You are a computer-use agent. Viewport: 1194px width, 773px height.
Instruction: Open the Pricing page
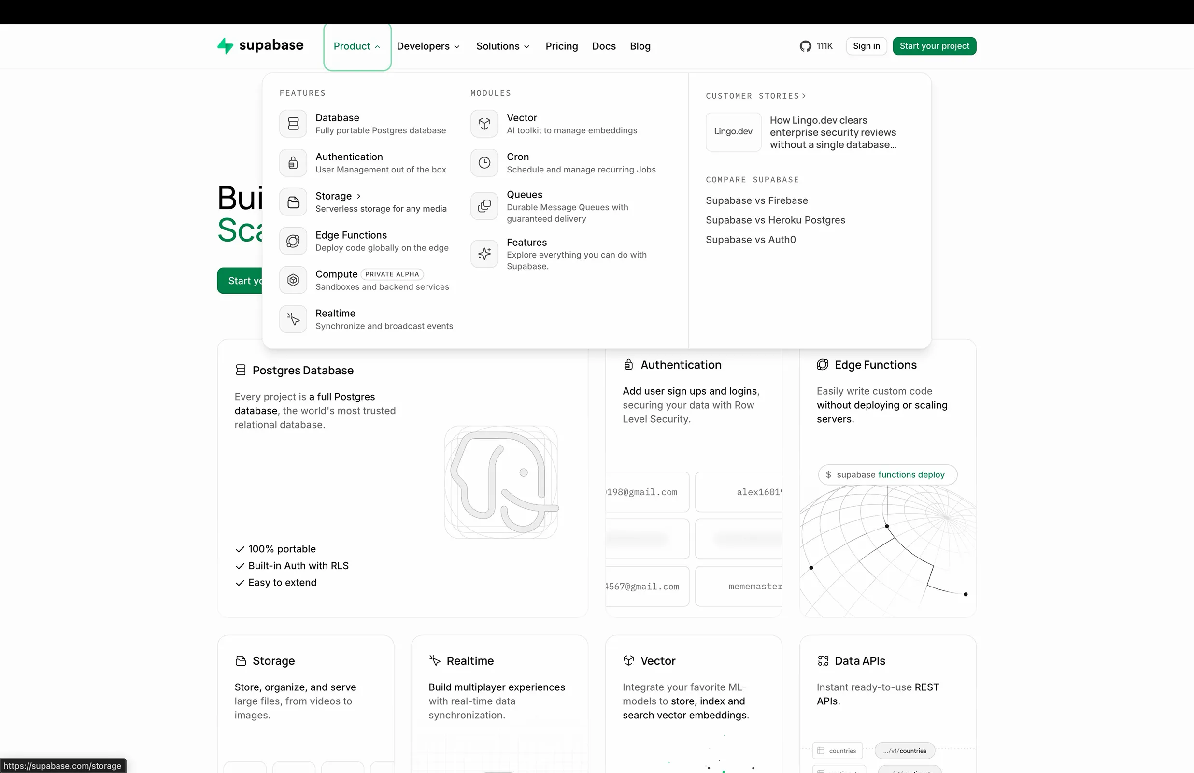561,46
